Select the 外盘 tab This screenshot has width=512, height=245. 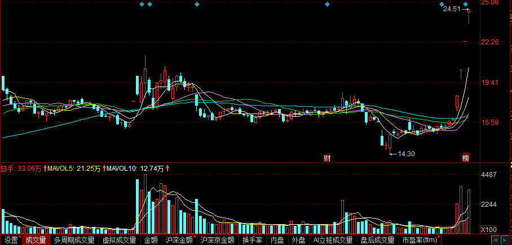298,241
